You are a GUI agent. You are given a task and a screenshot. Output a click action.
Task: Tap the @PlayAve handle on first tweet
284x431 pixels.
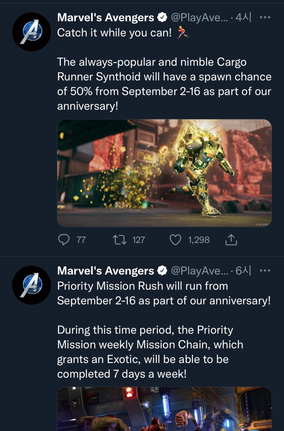click(199, 17)
